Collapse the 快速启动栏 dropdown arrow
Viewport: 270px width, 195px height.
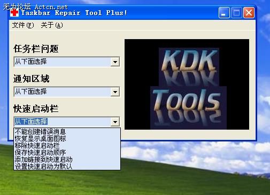click(115, 122)
